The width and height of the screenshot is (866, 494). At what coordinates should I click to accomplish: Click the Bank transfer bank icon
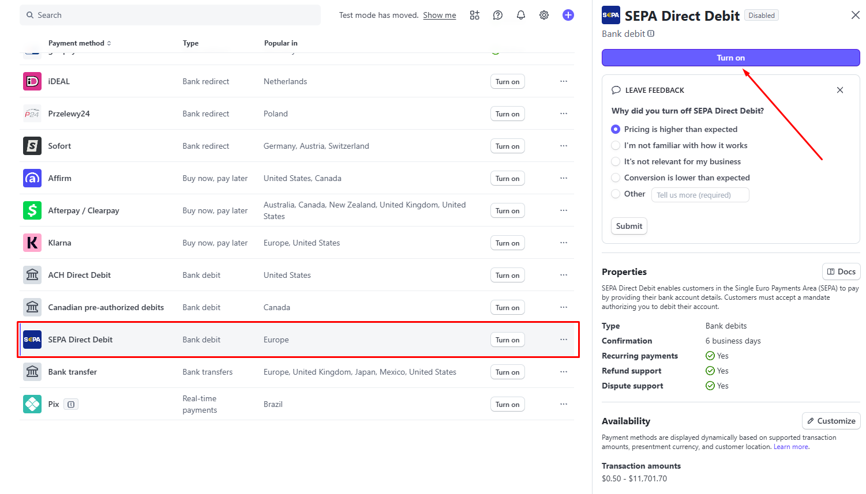32,372
